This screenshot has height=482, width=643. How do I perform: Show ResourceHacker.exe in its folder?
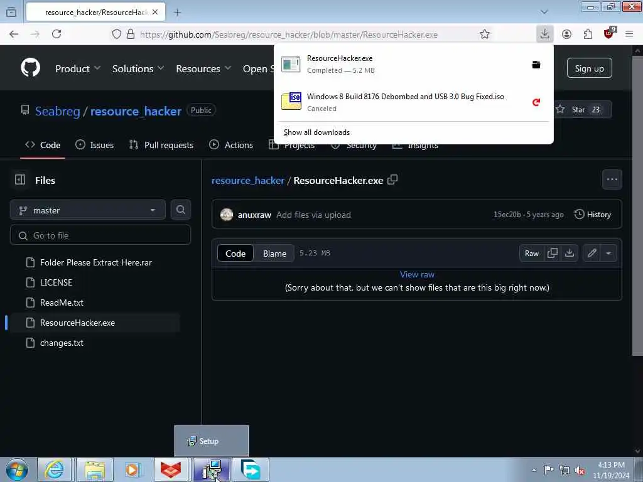[536, 65]
